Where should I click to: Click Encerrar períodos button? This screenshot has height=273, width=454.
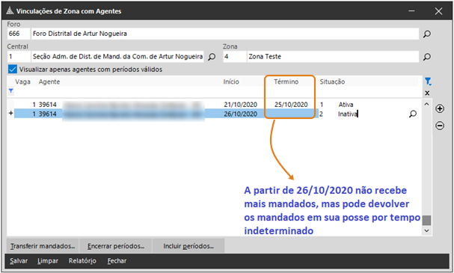pyautogui.click(x=116, y=246)
